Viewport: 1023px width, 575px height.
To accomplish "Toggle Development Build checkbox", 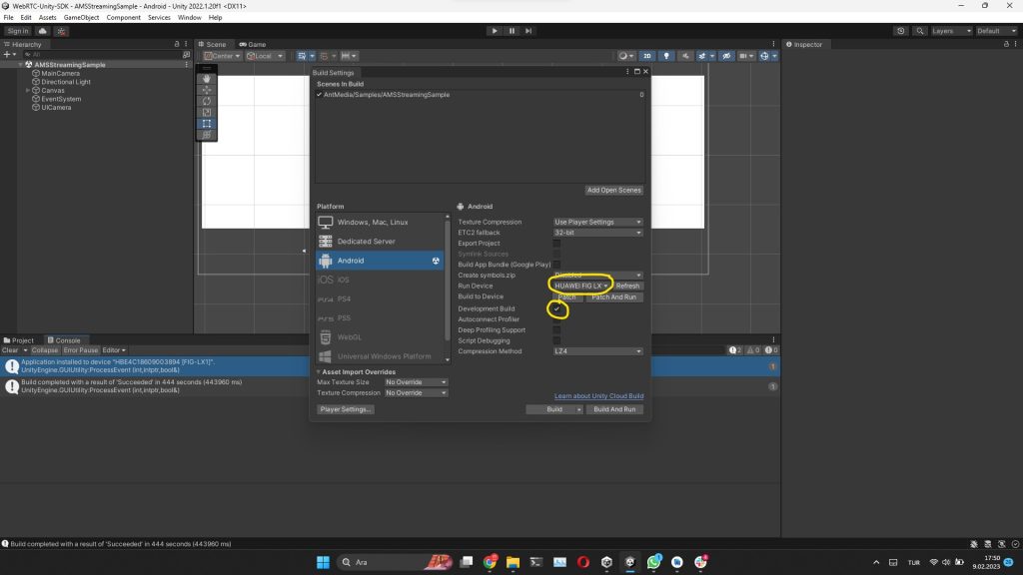I will [556, 309].
